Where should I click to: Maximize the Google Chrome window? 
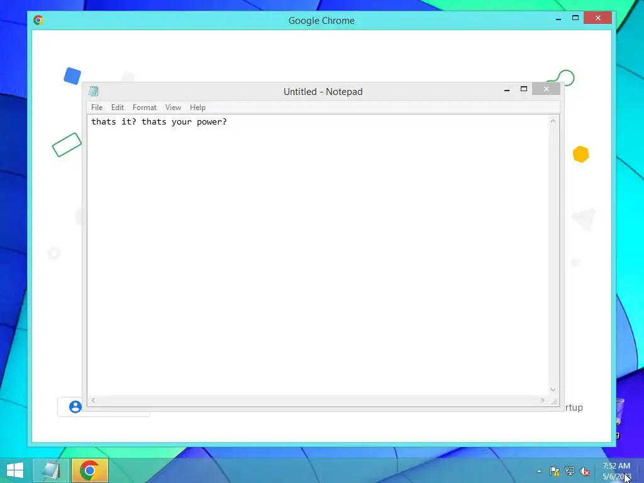pos(575,18)
